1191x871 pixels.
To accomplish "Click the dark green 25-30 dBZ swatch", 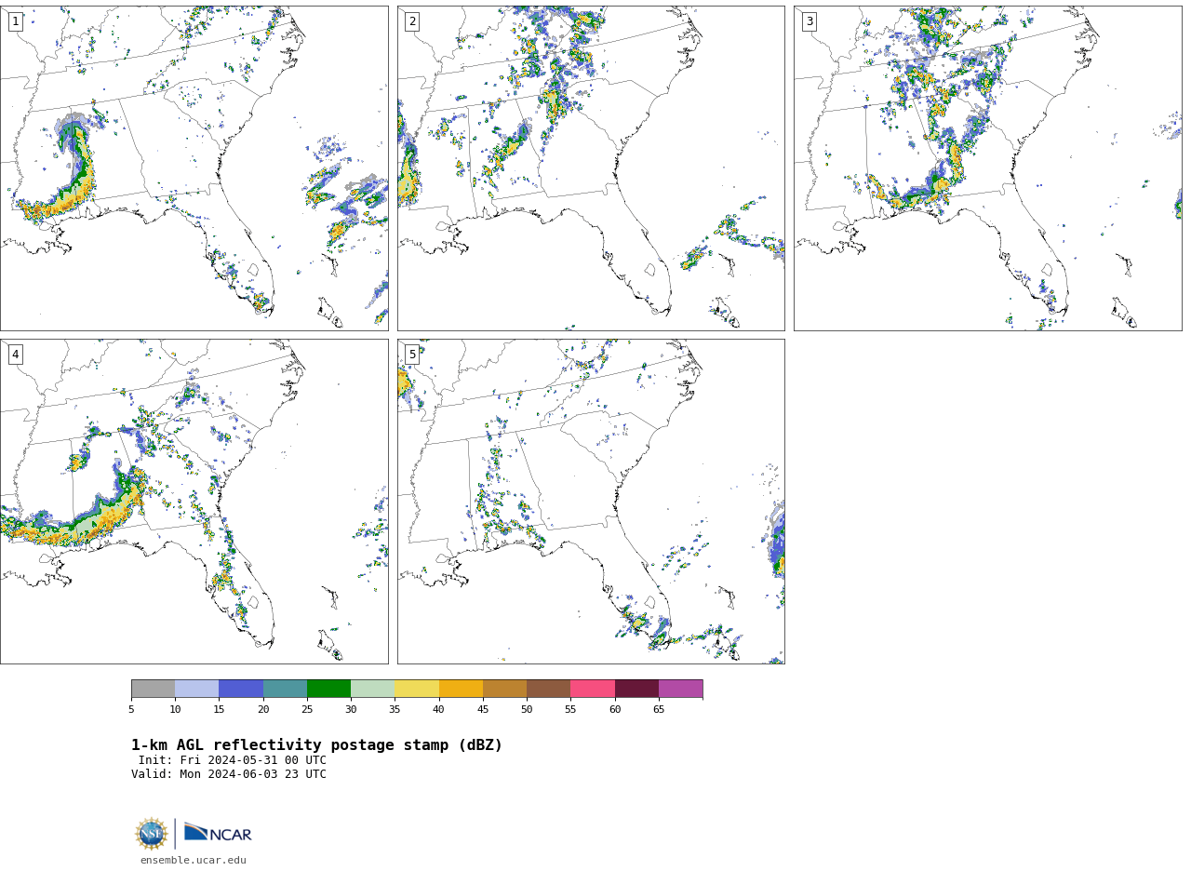I will 328,689.
